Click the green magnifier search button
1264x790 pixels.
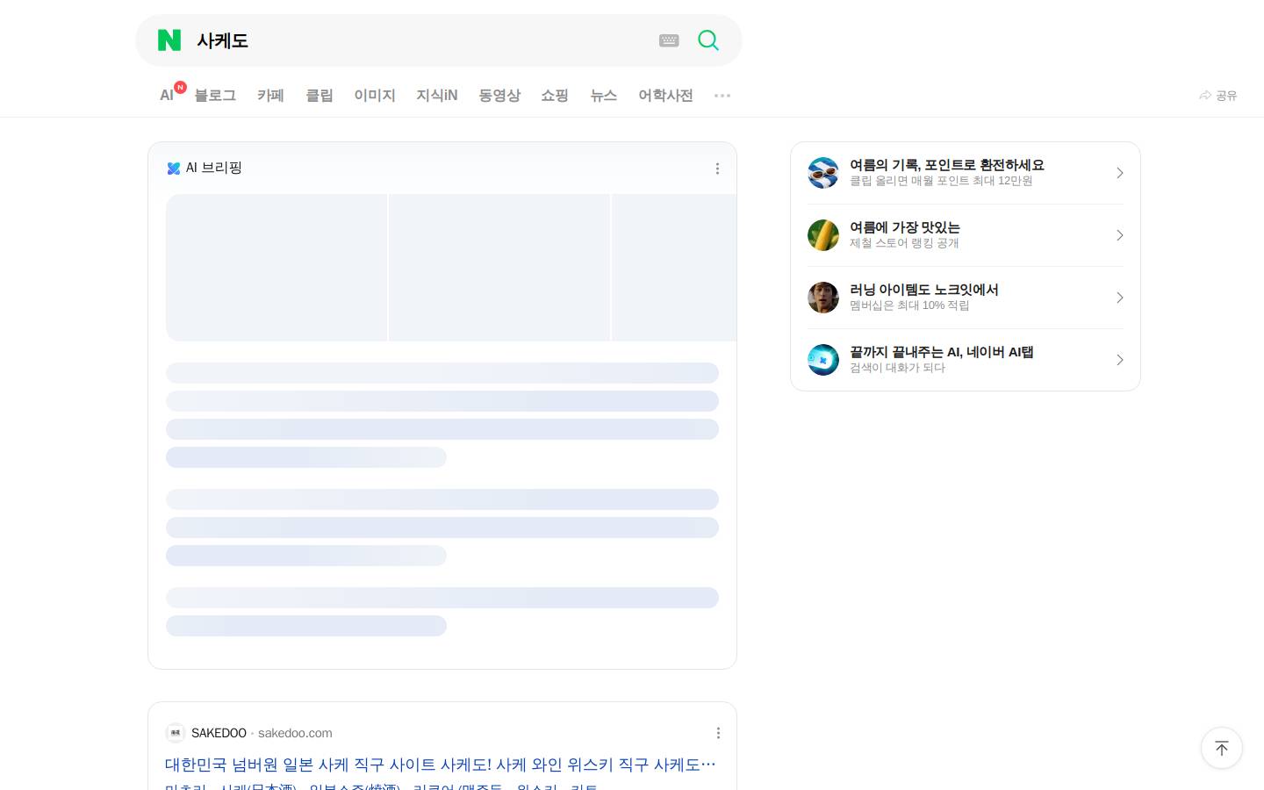(708, 40)
